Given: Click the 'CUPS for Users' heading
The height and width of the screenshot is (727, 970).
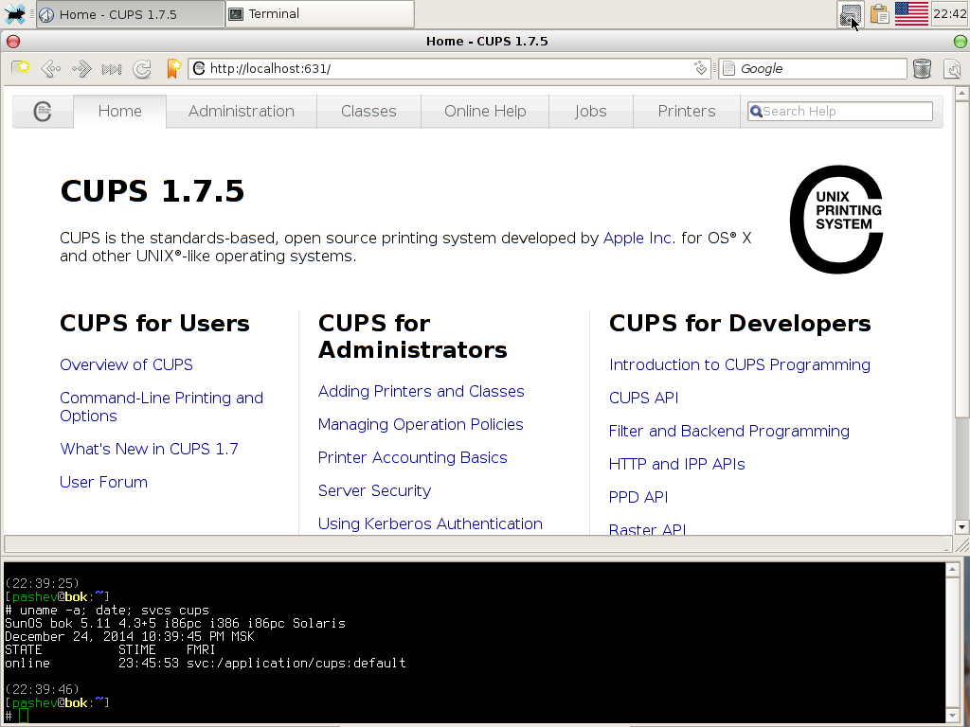Looking at the screenshot, I should click(x=154, y=324).
